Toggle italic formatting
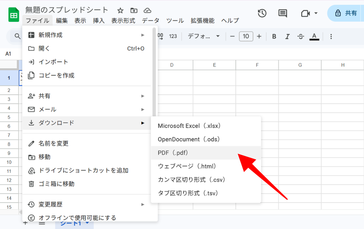 288,36
